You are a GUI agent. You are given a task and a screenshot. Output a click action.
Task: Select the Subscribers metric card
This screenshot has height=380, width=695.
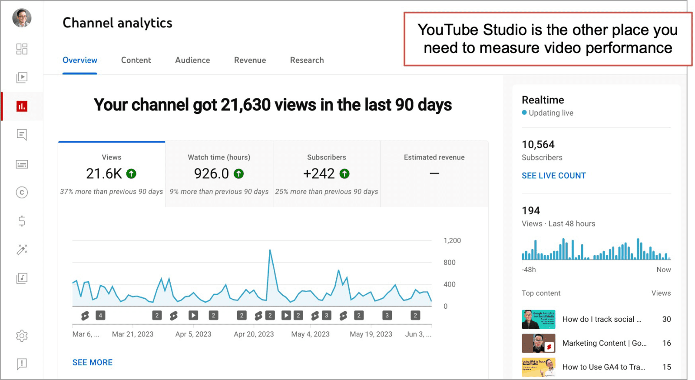click(327, 174)
